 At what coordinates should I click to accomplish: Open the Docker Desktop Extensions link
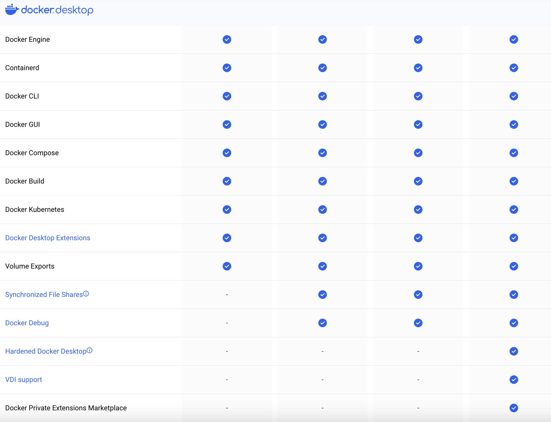(48, 238)
